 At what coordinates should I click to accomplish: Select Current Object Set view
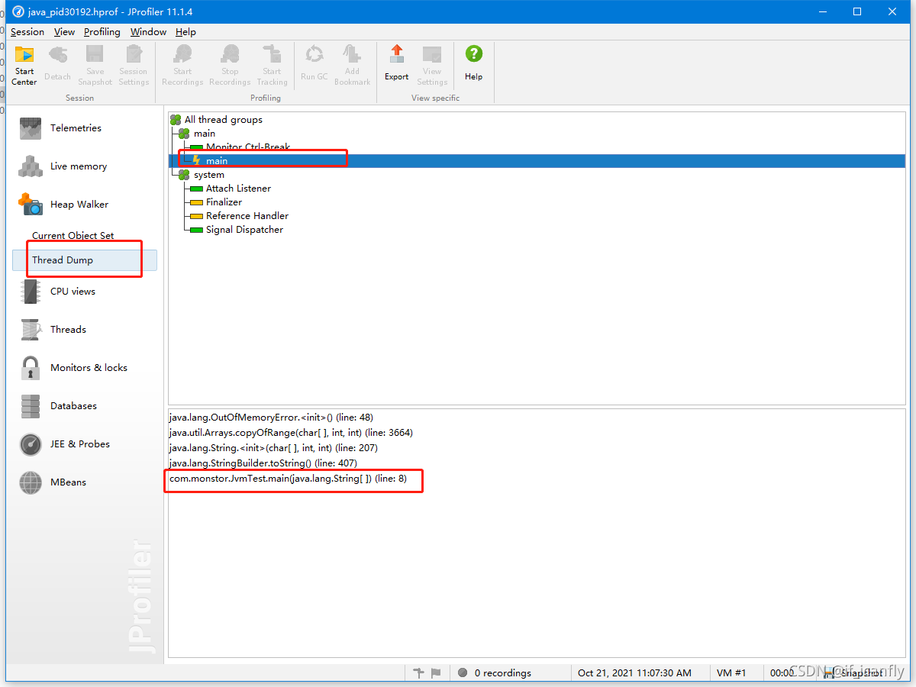[x=73, y=236]
